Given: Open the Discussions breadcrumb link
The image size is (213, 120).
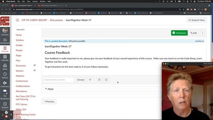Looking at the screenshot, I should (x=56, y=20).
